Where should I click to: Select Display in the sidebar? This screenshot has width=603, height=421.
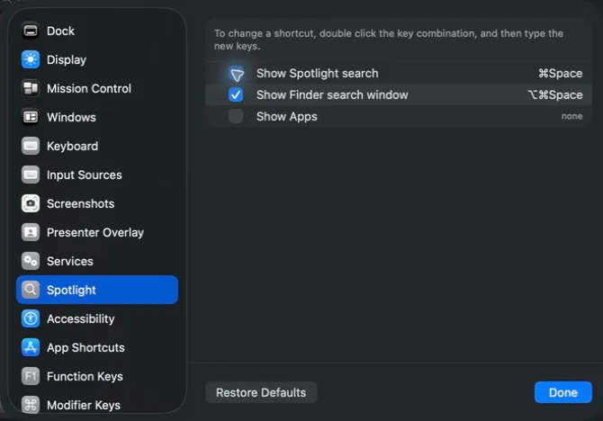[x=97, y=59]
